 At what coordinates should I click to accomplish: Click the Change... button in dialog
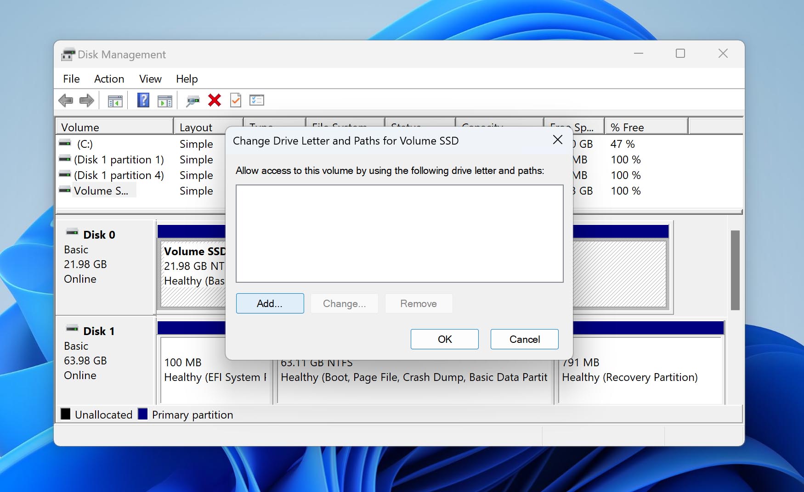click(x=345, y=303)
